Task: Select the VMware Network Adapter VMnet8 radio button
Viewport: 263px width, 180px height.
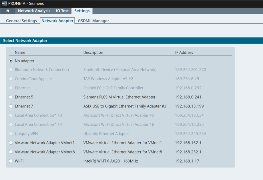Action: tap(11, 152)
